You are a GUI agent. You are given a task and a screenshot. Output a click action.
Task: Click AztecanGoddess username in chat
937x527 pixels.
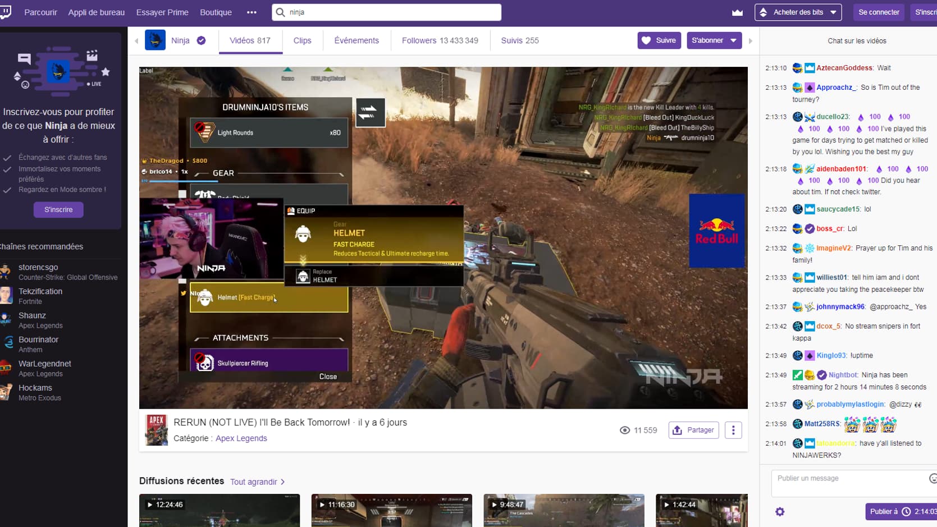click(844, 68)
